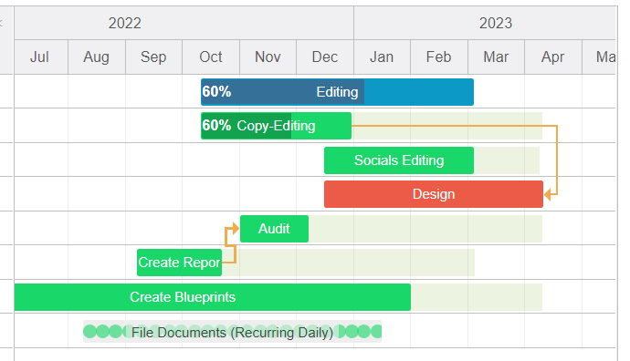630x361 pixels.
Task: Open the Create Blueprints task bar
Action: tap(213, 297)
